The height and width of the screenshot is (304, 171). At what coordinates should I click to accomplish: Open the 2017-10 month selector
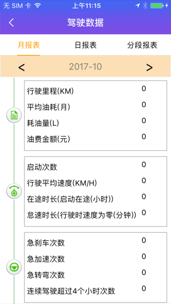[85, 67]
